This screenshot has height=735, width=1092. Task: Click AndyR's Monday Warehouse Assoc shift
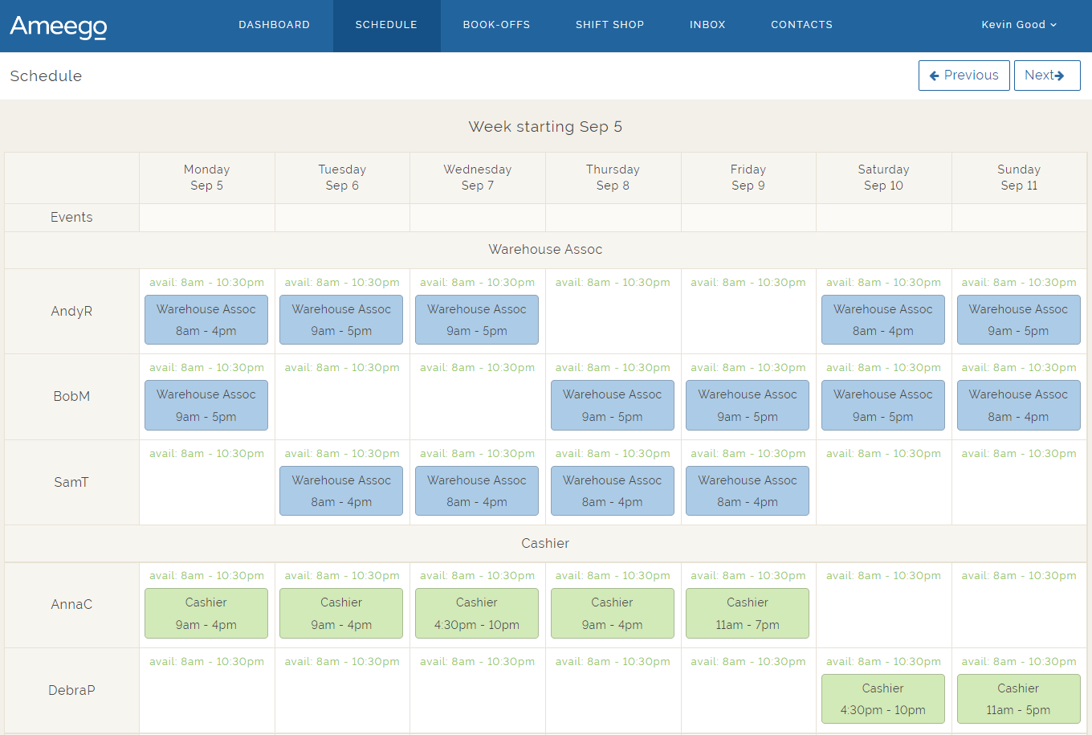(x=206, y=320)
